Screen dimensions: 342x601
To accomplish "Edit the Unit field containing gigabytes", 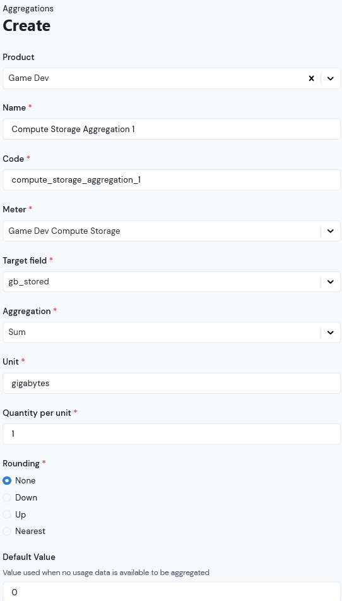I will tap(172, 384).
